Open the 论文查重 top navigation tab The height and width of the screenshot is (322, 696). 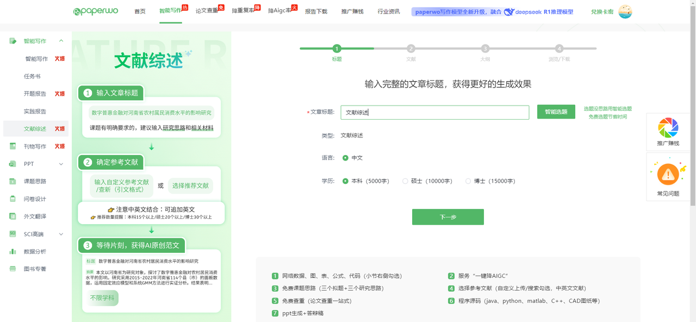[x=207, y=11]
